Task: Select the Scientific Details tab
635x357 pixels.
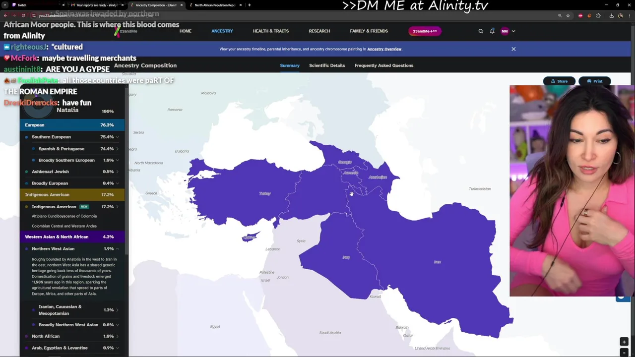Action: click(327, 65)
